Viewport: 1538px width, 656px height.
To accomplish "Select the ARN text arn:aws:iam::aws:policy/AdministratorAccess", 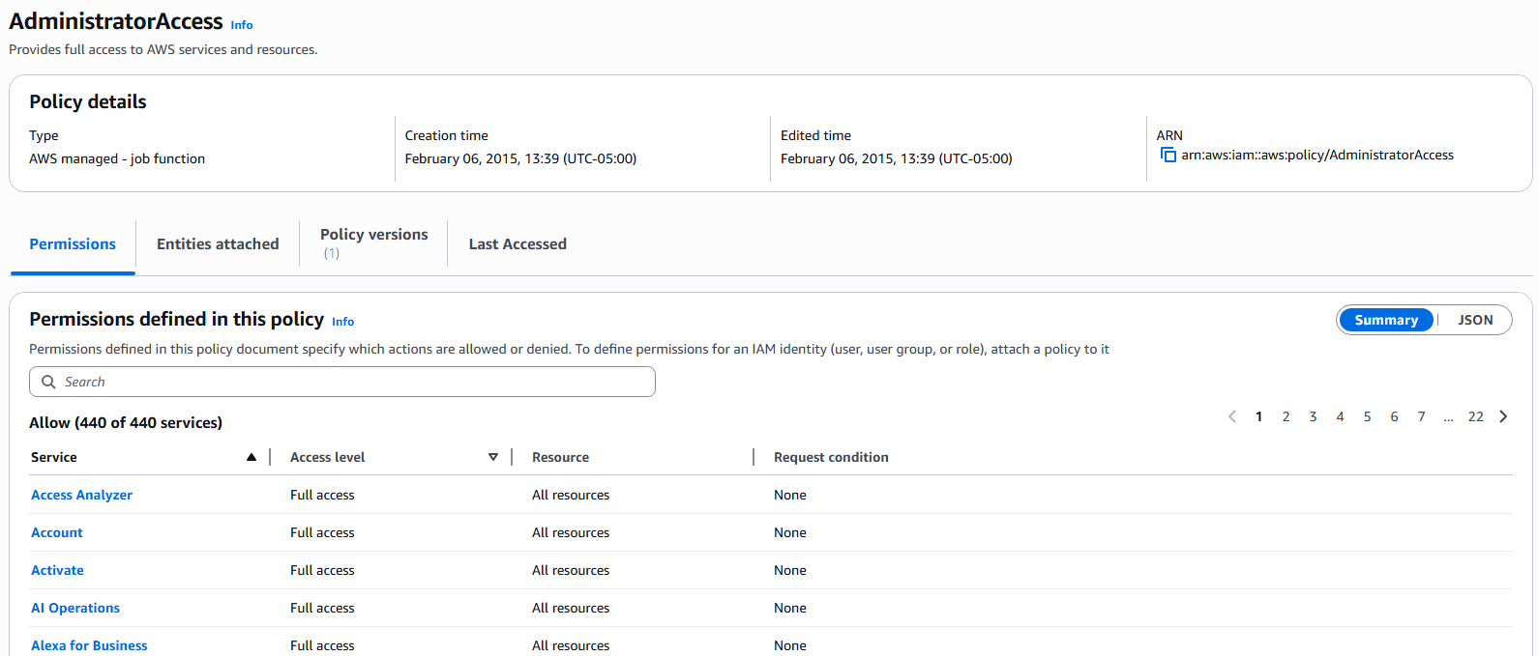I will (x=1317, y=155).
